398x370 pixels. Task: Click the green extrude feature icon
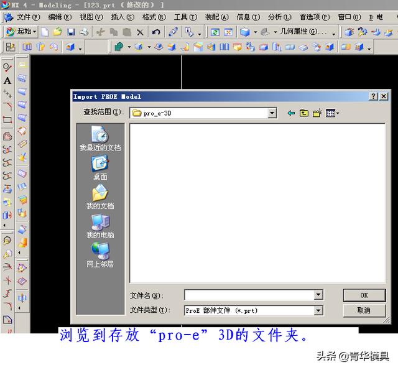(x=119, y=47)
